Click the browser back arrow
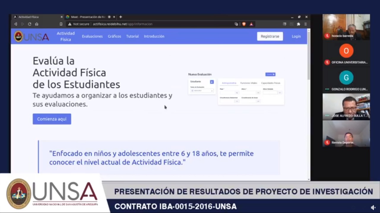 pos(16,24)
